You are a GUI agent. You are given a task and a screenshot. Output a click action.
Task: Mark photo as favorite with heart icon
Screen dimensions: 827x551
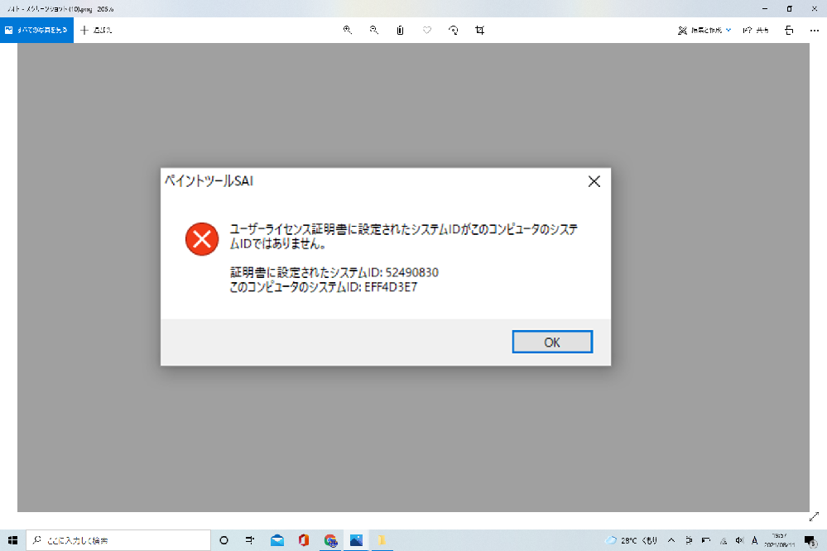click(x=426, y=30)
